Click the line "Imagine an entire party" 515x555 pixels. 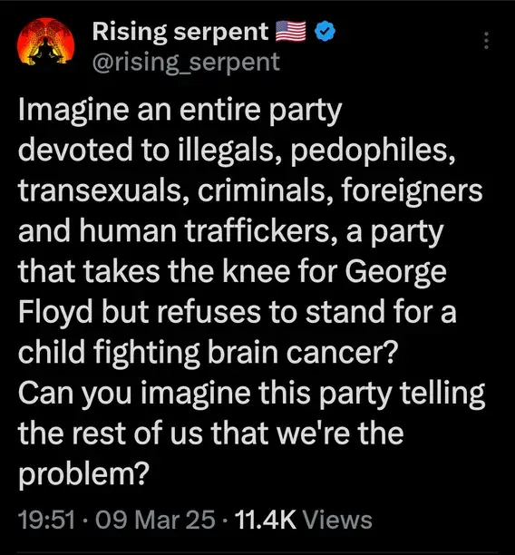(x=180, y=111)
